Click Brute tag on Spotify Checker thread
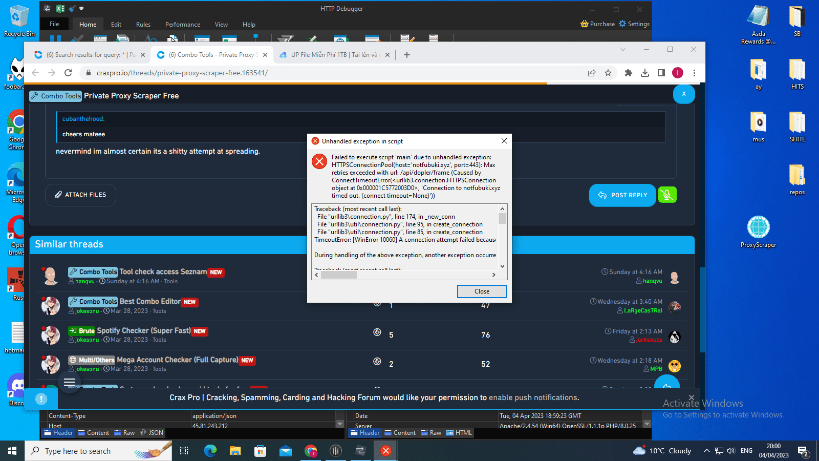The image size is (819, 461). click(82, 331)
